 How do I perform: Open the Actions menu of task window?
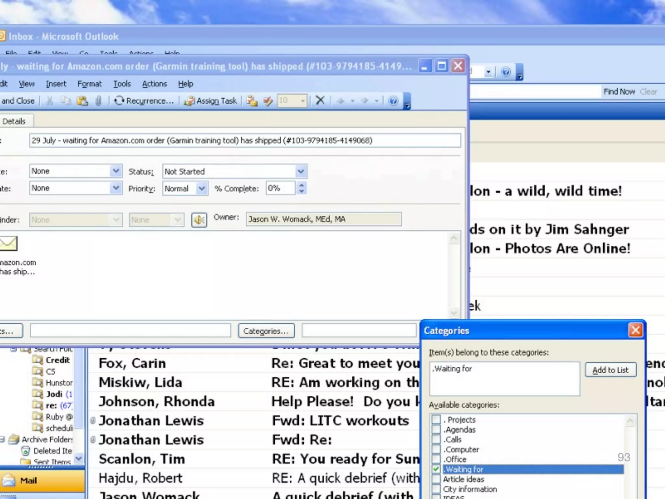[x=154, y=84]
